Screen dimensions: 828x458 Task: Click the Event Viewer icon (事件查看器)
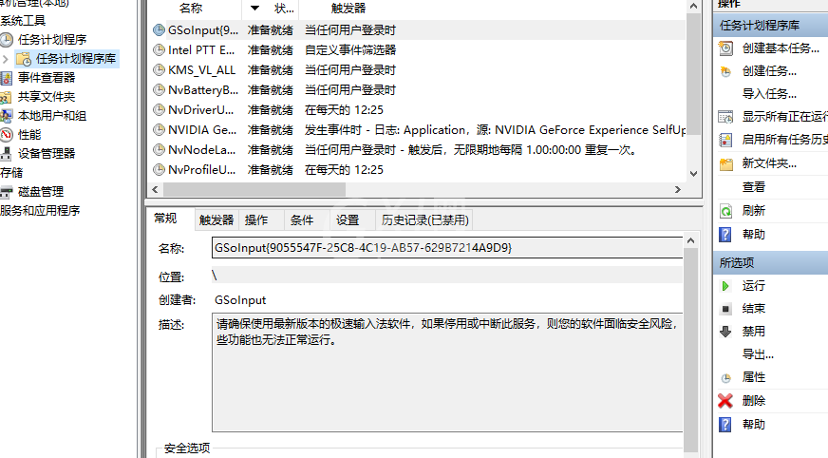point(7,78)
